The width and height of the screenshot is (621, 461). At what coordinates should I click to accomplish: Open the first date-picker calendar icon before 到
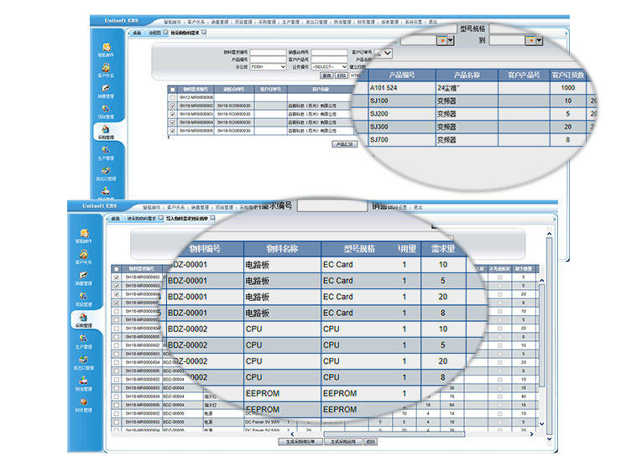tap(442, 39)
